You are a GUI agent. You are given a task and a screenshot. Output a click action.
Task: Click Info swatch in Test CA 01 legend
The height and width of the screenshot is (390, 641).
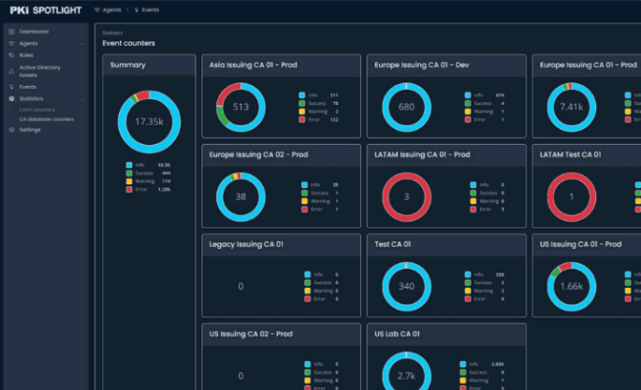pos(468,274)
